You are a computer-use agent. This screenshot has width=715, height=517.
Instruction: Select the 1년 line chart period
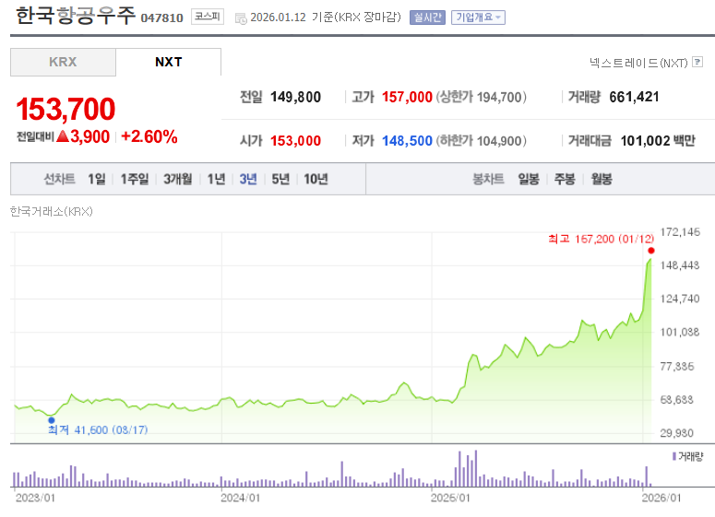[216, 179]
